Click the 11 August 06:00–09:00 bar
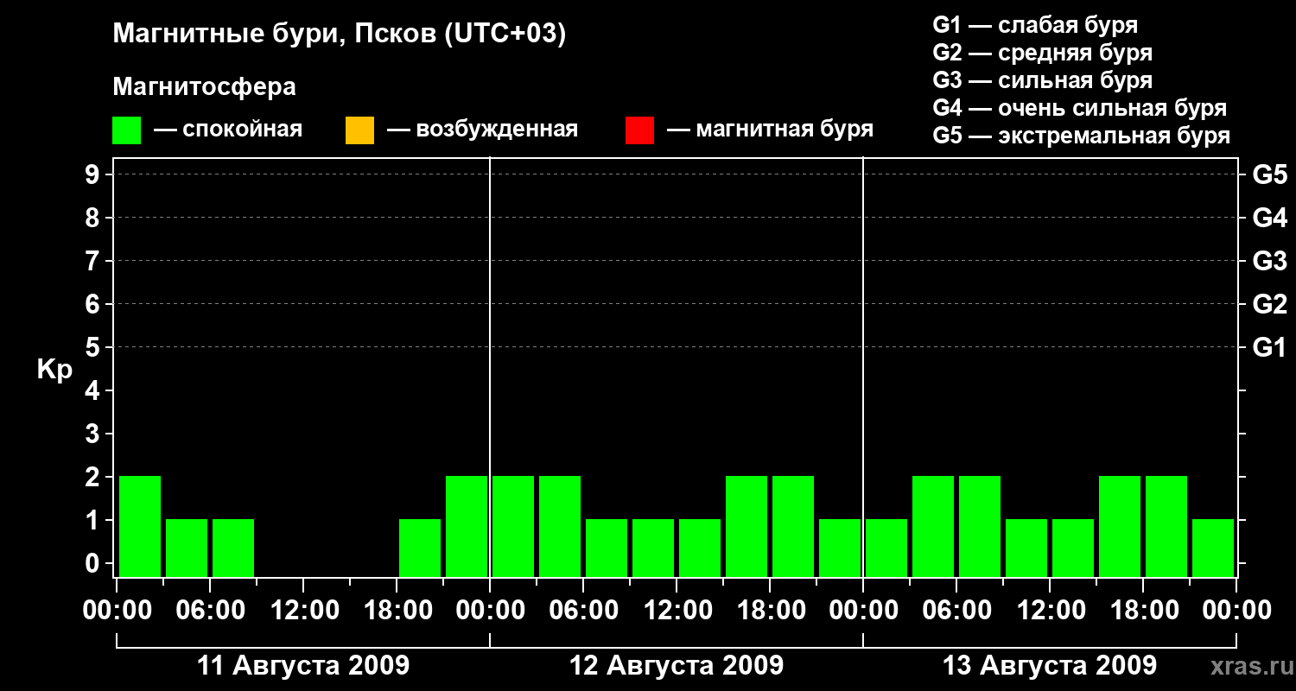The width and height of the screenshot is (1296, 691). [233, 548]
